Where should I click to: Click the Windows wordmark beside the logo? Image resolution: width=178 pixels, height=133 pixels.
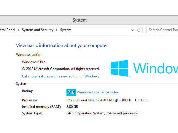[155, 69]
